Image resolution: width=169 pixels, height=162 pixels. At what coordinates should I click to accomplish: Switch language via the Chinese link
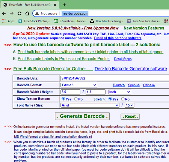point(149,85)
